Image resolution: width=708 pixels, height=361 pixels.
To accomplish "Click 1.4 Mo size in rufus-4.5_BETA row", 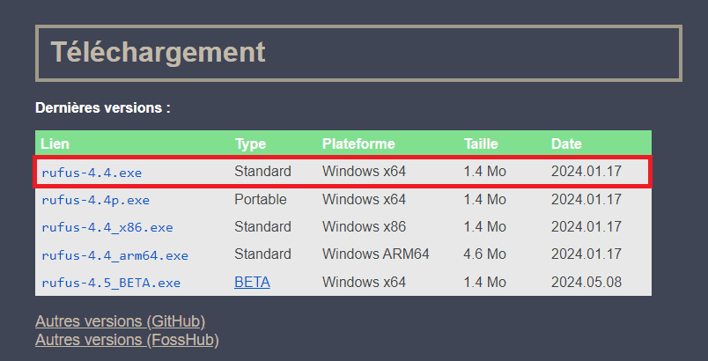I will pos(485,282).
